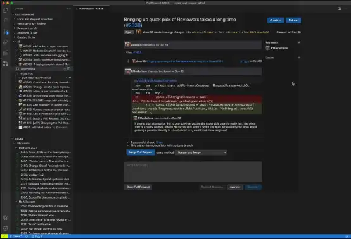Click the Approve button
The height and width of the screenshot is (239, 351).
click(x=235, y=187)
